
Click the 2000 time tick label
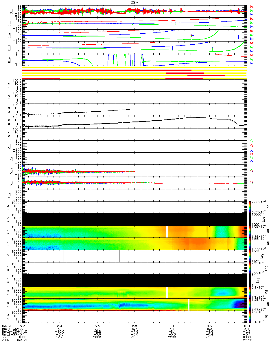click(97, 337)
